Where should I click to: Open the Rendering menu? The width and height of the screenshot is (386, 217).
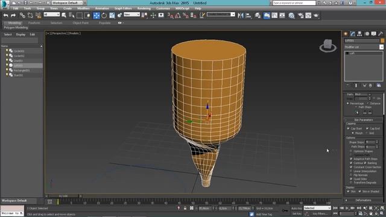pos(144,8)
